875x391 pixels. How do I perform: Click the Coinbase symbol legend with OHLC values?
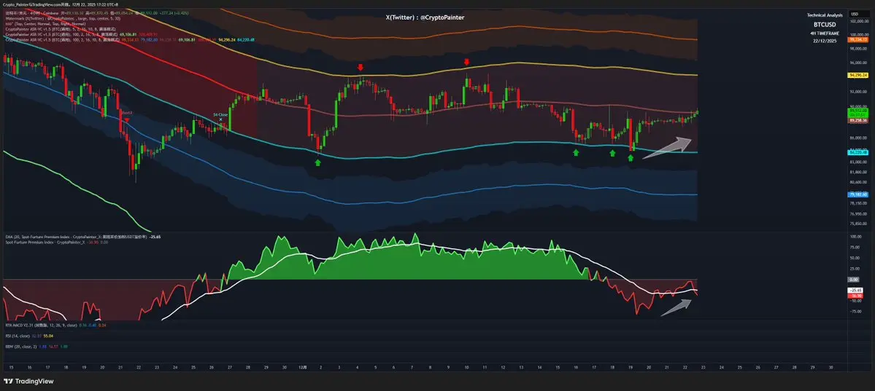97,13
